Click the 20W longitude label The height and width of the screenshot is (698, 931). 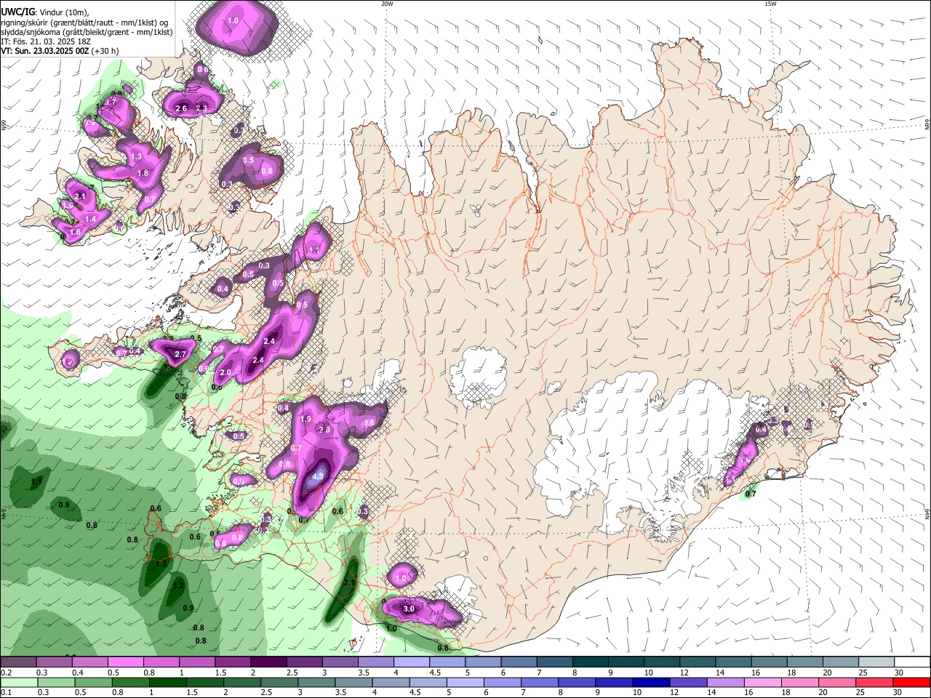coord(387,4)
